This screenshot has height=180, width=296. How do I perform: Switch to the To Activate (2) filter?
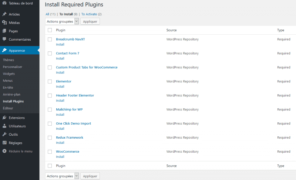(x=91, y=14)
